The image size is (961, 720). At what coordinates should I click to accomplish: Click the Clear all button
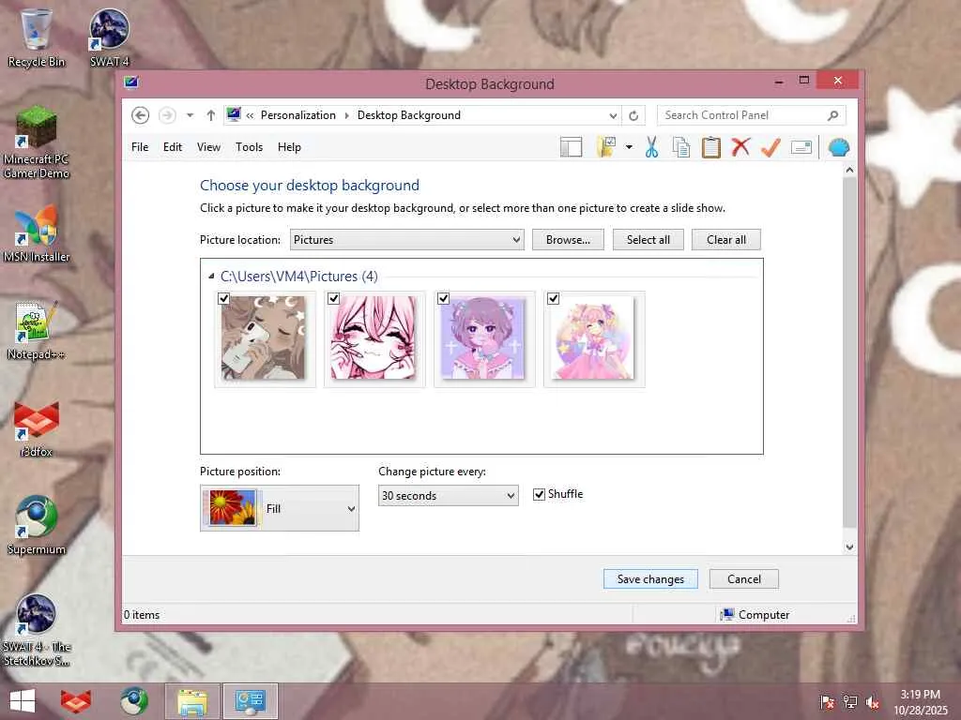coord(726,240)
